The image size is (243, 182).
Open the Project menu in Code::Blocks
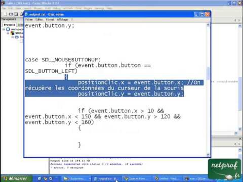coord(38,8)
